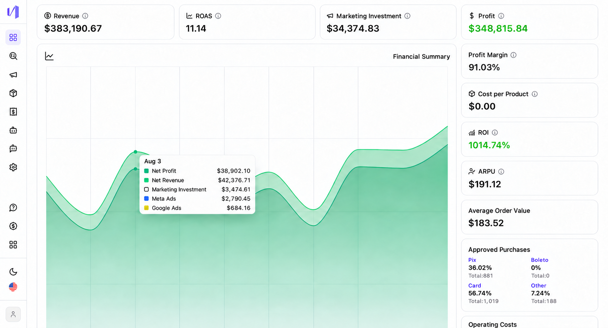Click the Average Order Value $183.52

486,223
